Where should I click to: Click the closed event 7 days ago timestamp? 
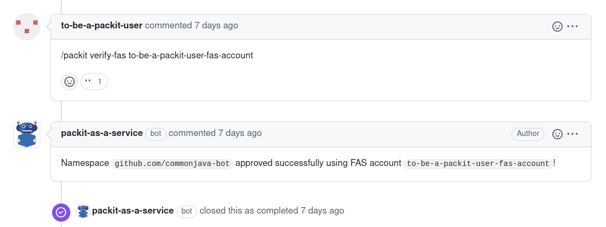pyautogui.click(x=322, y=211)
